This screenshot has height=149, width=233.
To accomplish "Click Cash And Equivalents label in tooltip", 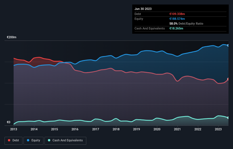I will tap(150, 28).
